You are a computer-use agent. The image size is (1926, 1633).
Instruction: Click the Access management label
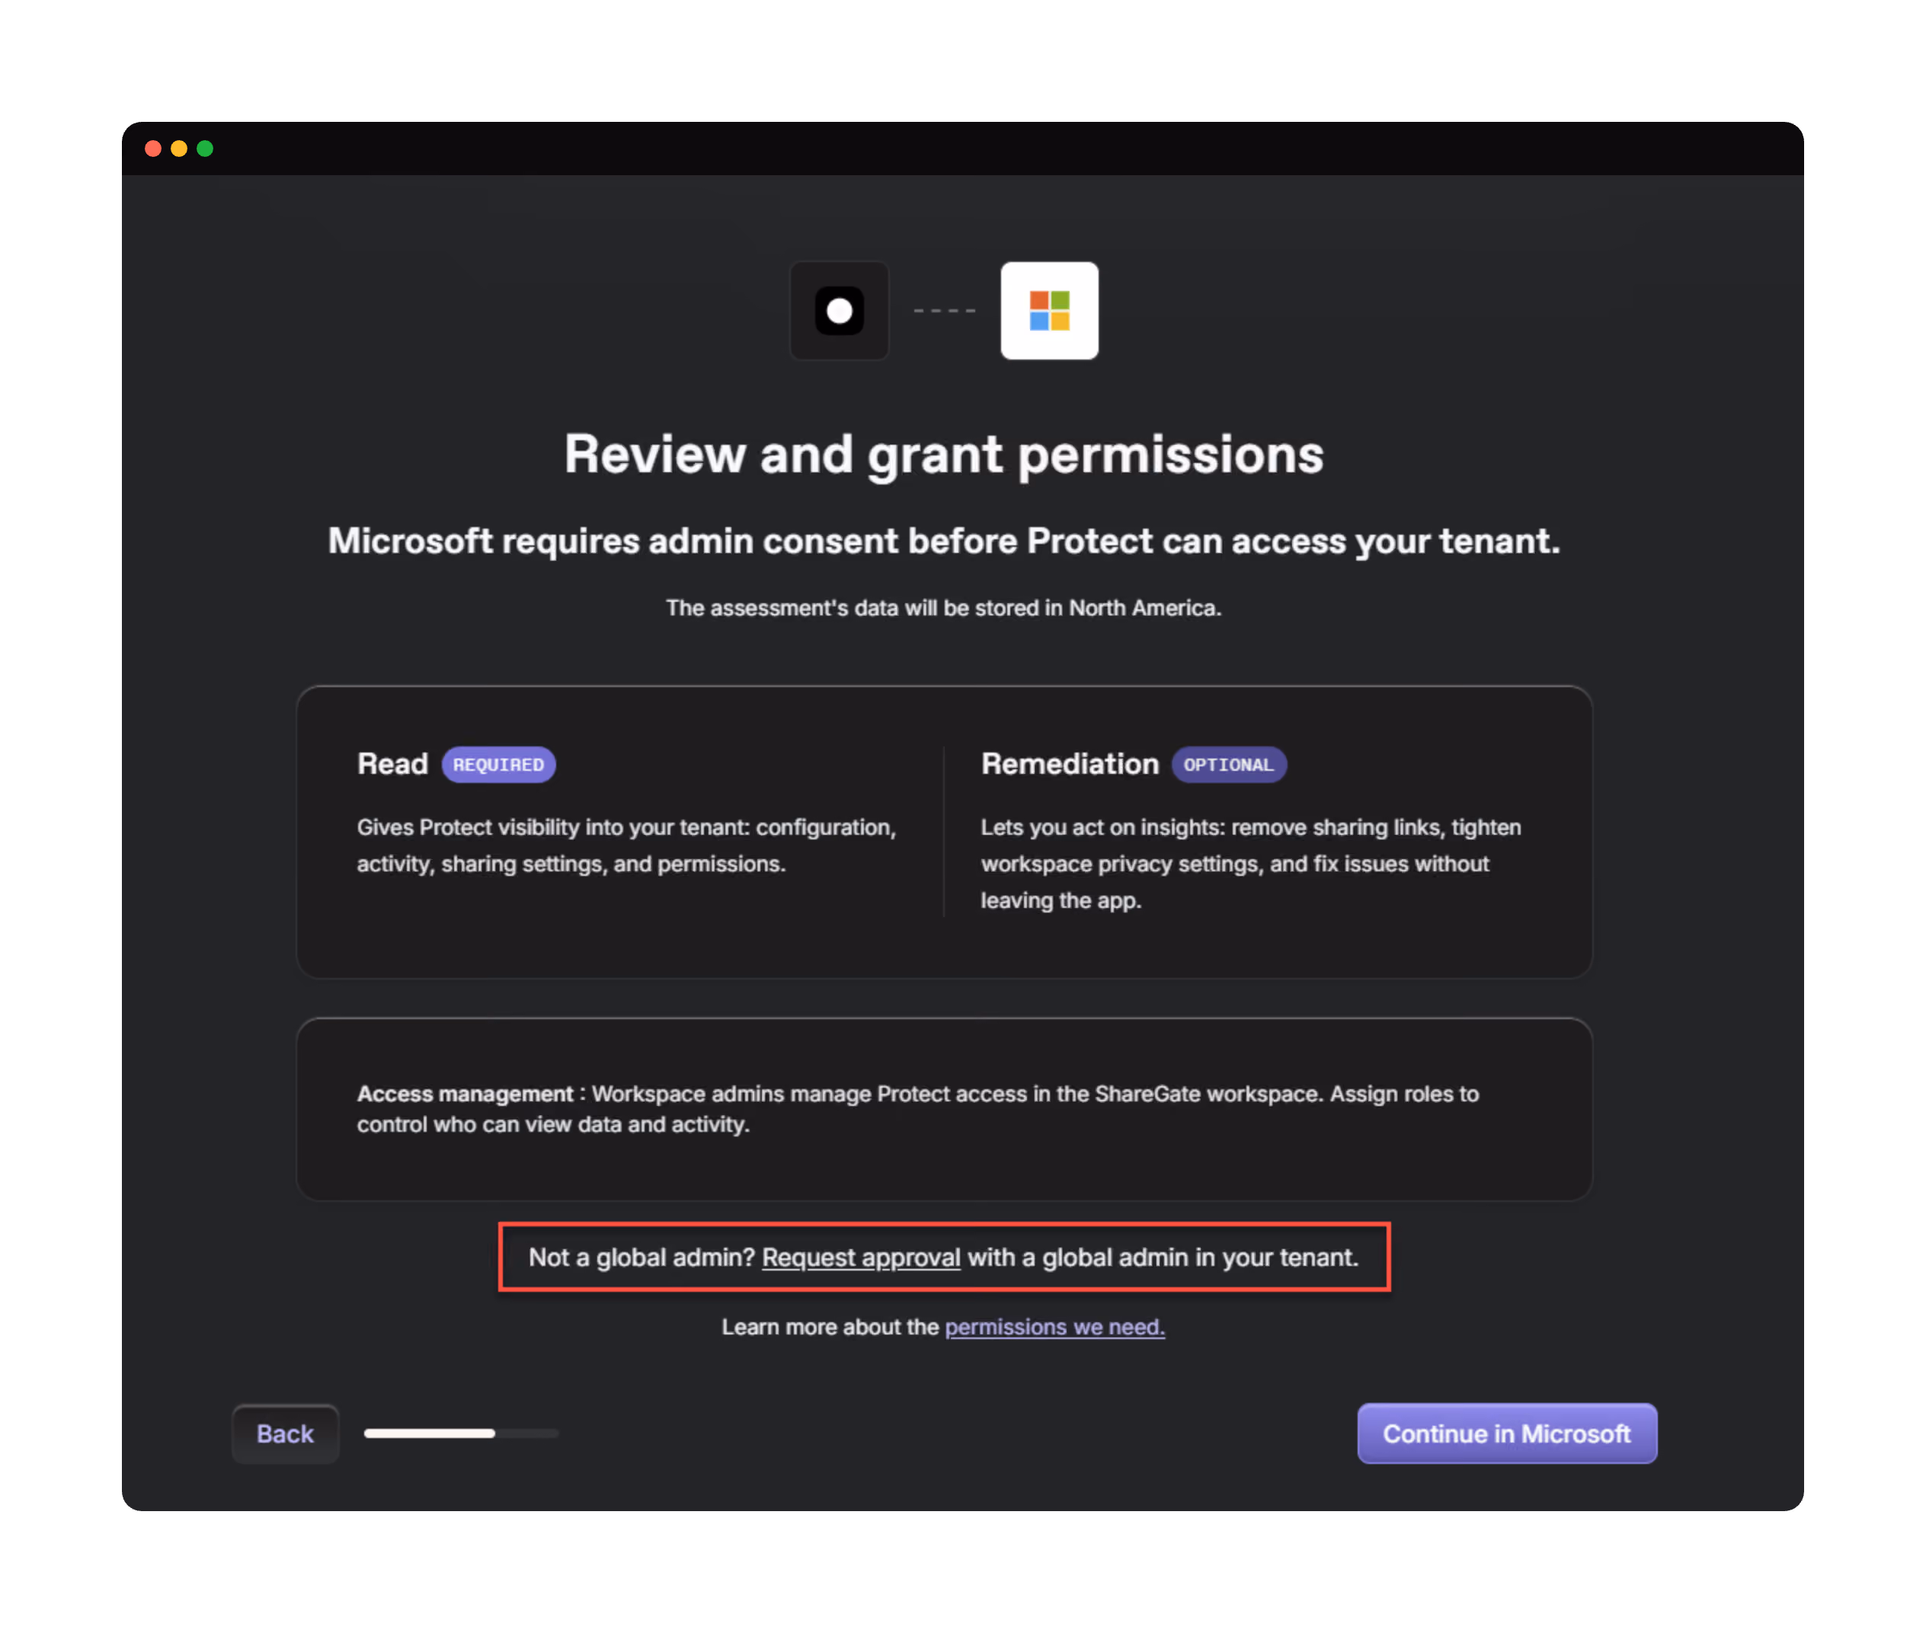click(465, 1095)
